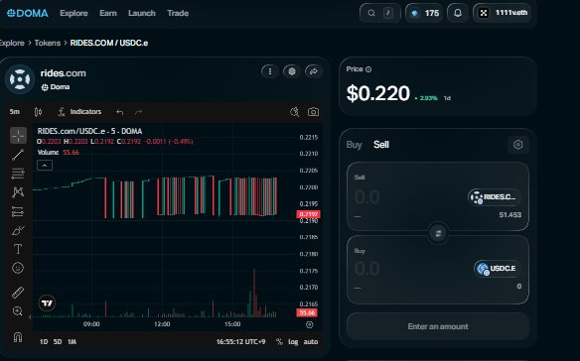Swap the sell and buy tokens
Screen dimensions: 580x361
coord(438,233)
